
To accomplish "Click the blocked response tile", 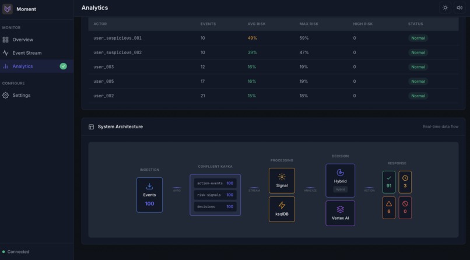I will [x=405, y=208].
